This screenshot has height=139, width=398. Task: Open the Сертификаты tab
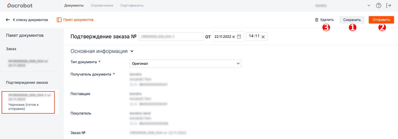pos(132,5)
